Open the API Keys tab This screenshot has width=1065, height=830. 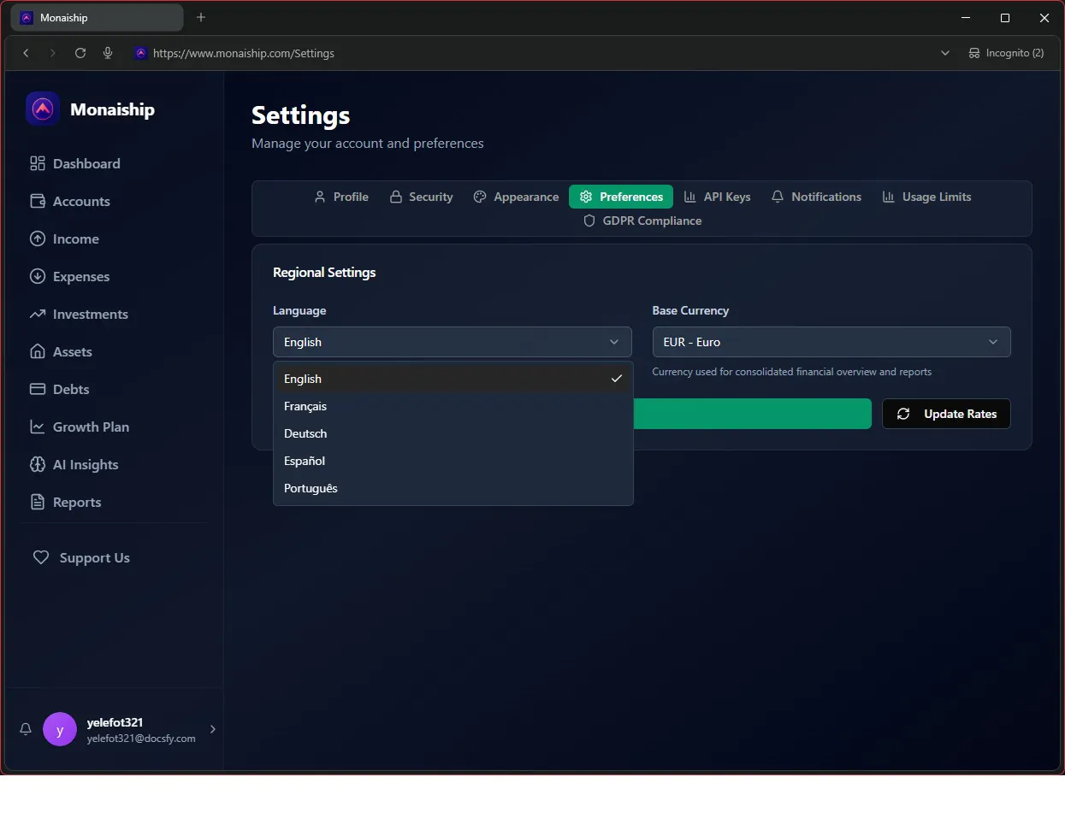[x=717, y=197]
